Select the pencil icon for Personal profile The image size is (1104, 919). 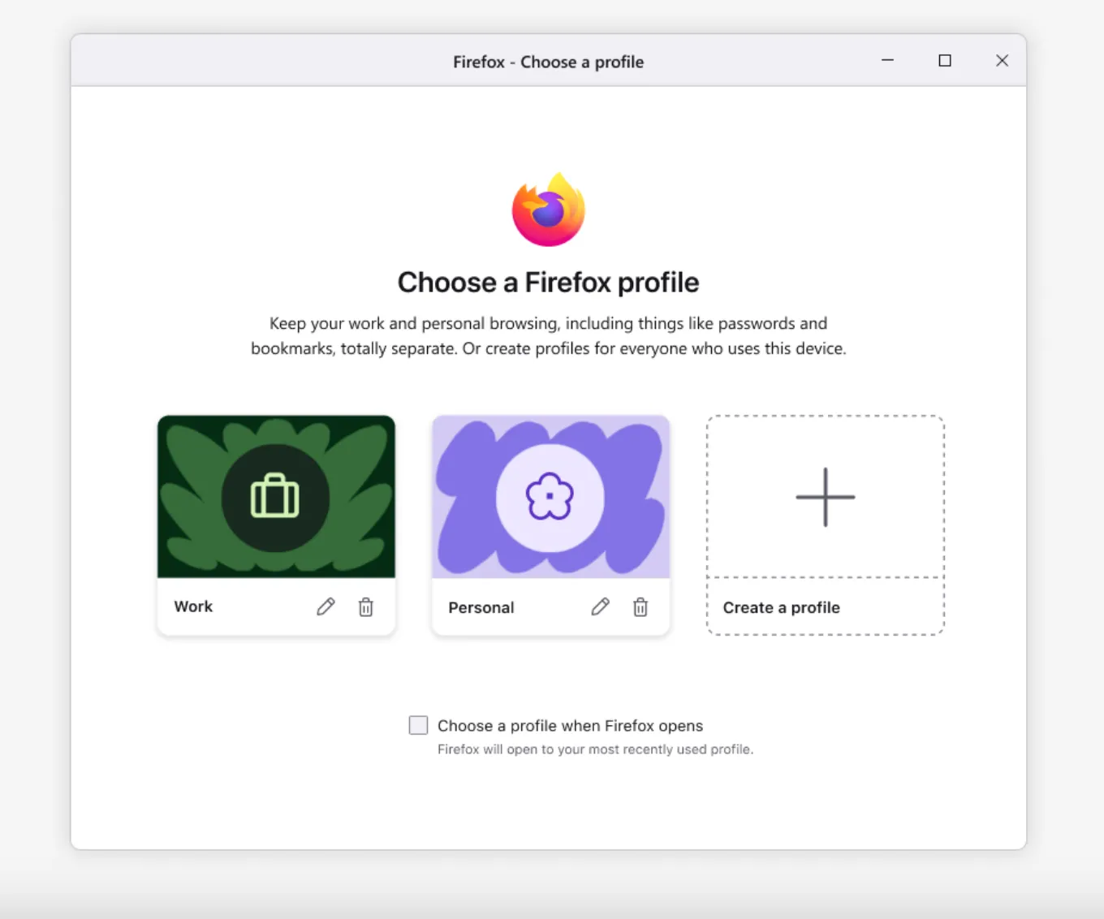[601, 606]
